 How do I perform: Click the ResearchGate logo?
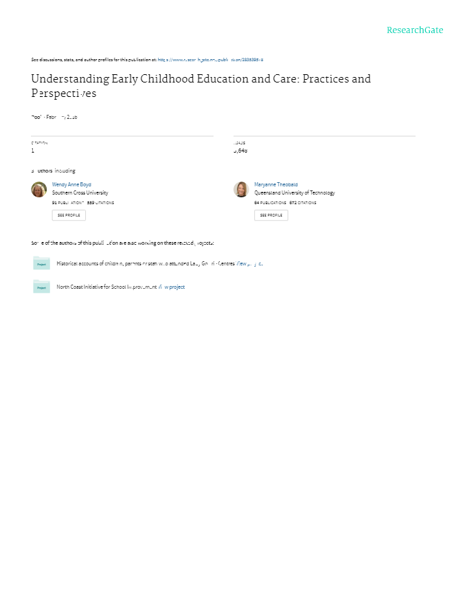click(415, 30)
